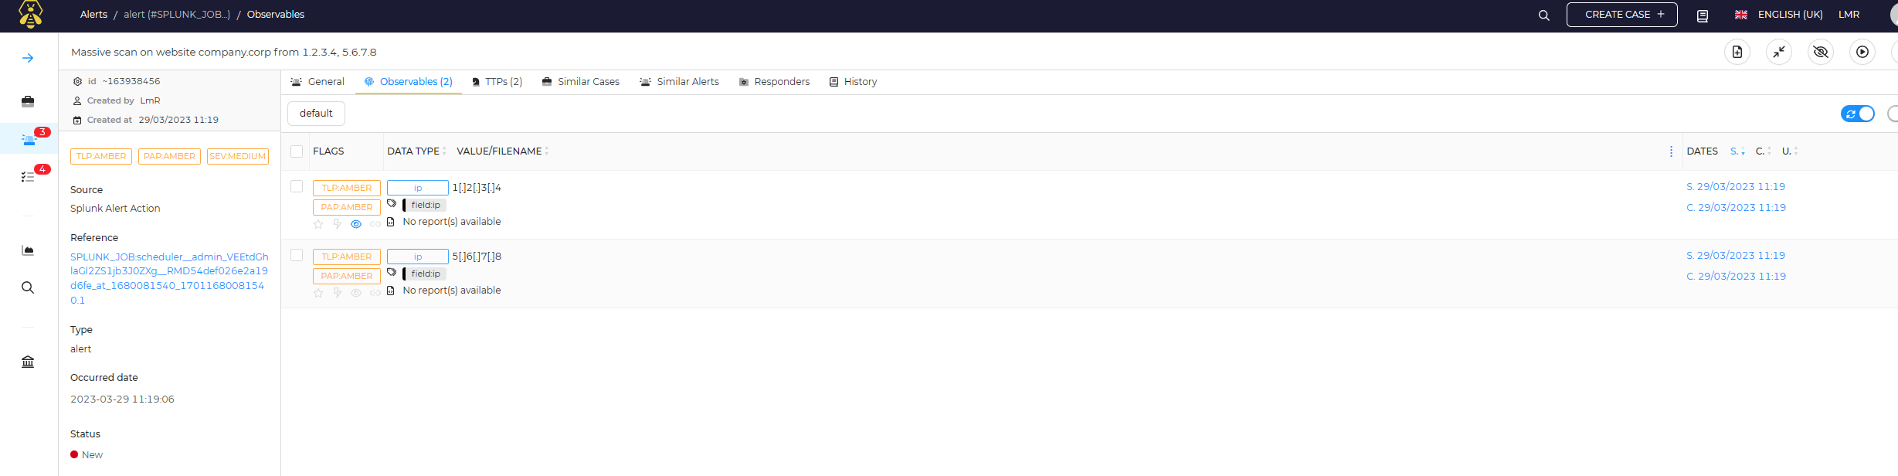Open alert (#SPLUNK_JOB..) breadcrumb link

pos(177,15)
